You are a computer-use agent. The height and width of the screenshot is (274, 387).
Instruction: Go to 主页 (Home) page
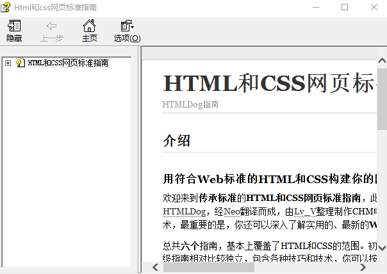(89, 26)
